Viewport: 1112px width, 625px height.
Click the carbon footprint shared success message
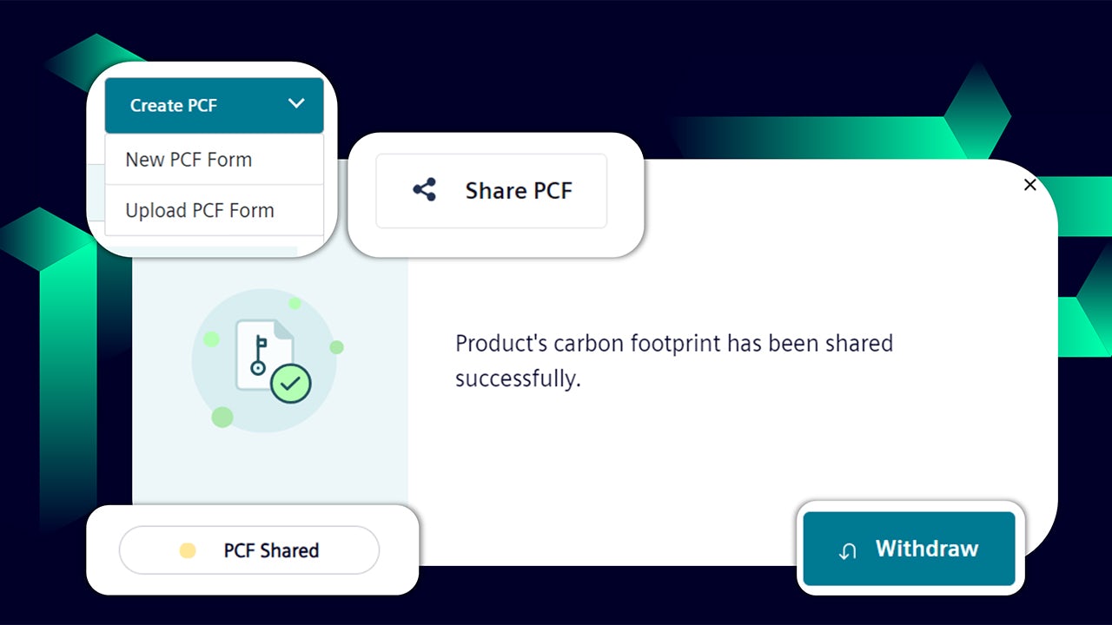674,361
